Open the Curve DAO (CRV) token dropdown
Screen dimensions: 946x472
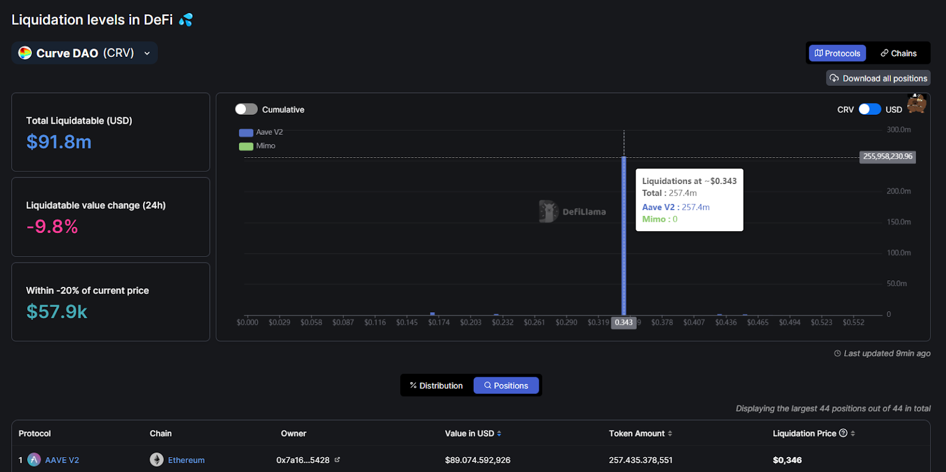pyautogui.click(x=85, y=53)
